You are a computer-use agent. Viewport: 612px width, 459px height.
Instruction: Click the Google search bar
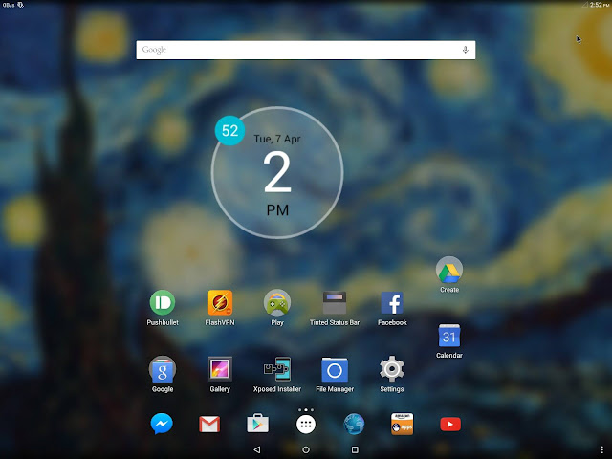pyautogui.click(x=306, y=50)
